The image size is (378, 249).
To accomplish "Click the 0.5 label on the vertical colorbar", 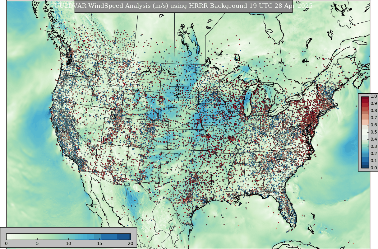I will [x=374, y=132].
